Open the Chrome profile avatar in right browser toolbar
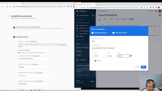 [159, 8]
